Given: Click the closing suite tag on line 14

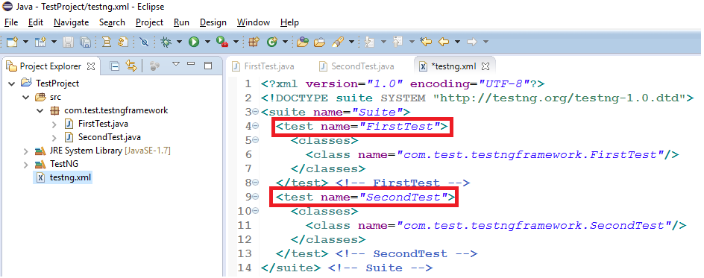Looking at the screenshot, I should pos(291,268).
